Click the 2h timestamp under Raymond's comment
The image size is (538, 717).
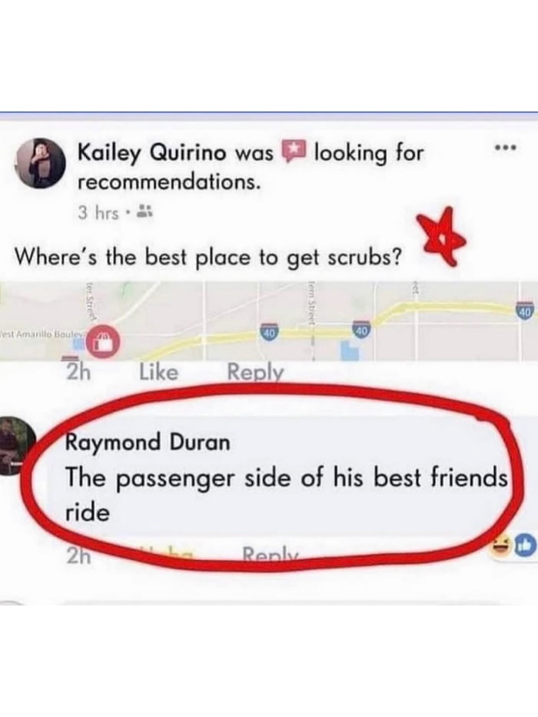pyautogui.click(x=78, y=555)
